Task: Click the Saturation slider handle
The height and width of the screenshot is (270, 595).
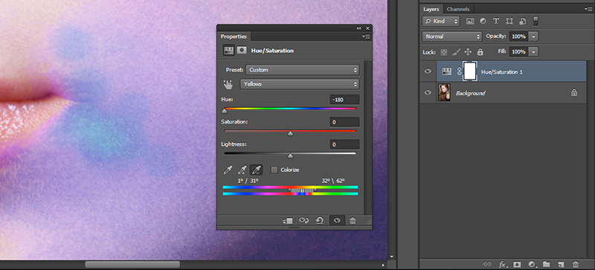Action: 290,134
